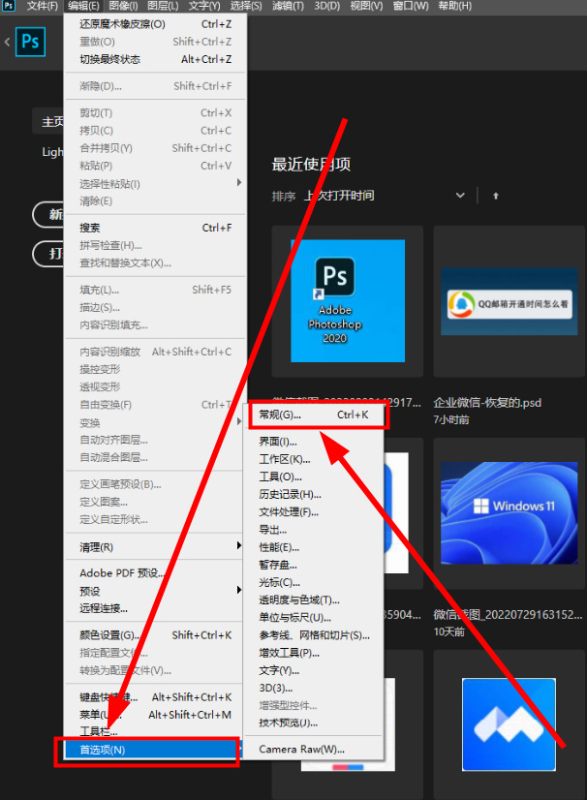This screenshot has width=587, height=800.
Task: Choose 增效工具(P) preferences entry
Action: pyautogui.click(x=315, y=653)
